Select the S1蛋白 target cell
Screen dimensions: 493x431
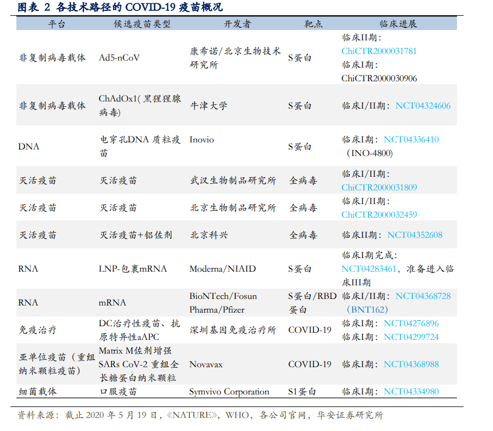pos(302,392)
